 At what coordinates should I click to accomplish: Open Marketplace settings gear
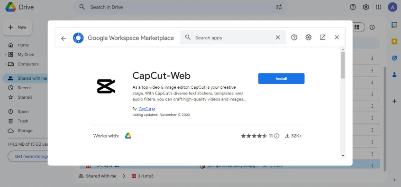[309, 37]
